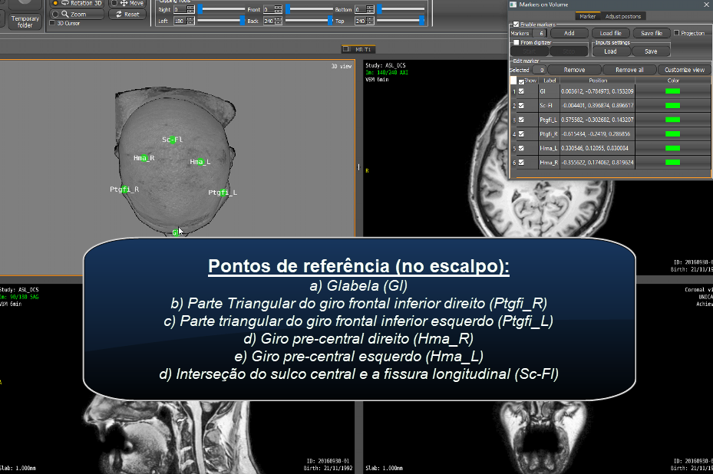Open Customize view
713x474 pixels.
tap(685, 70)
